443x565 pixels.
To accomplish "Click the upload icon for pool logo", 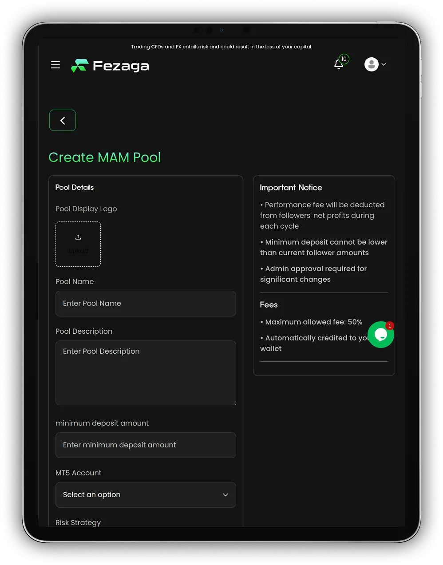I will pyautogui.click(x=78, y=237).
